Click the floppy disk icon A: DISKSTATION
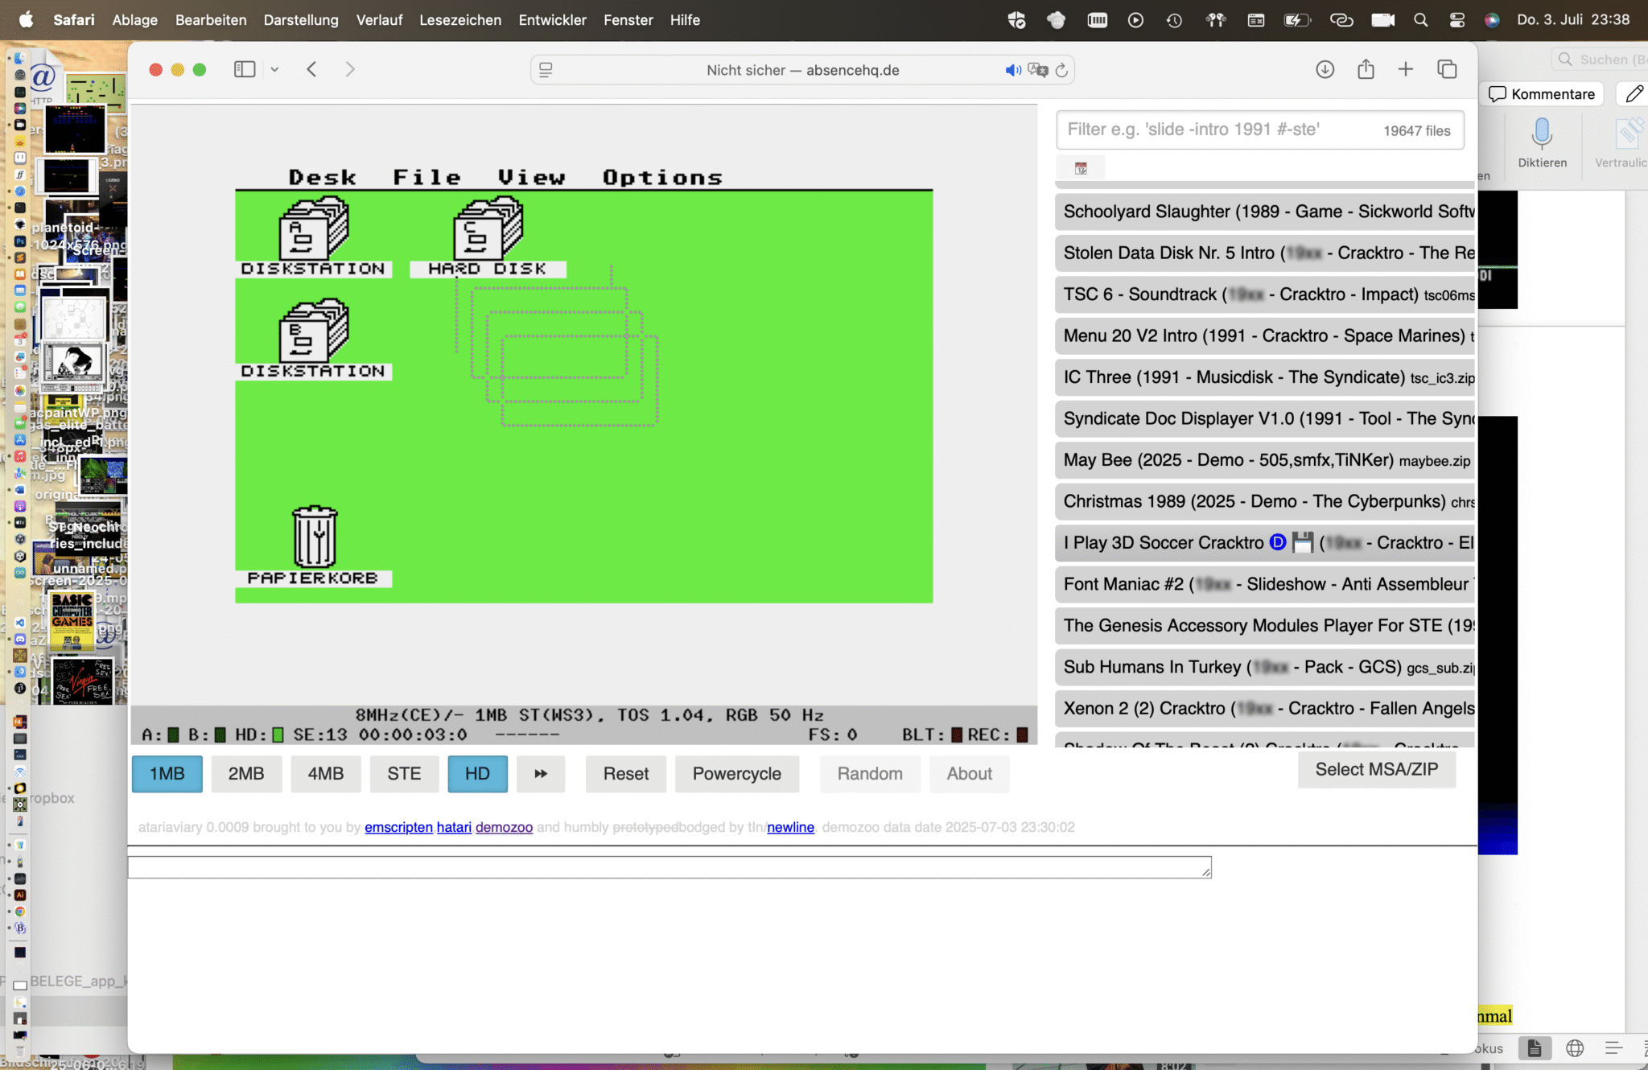1648x1070 pixels. tap(314, 228)
